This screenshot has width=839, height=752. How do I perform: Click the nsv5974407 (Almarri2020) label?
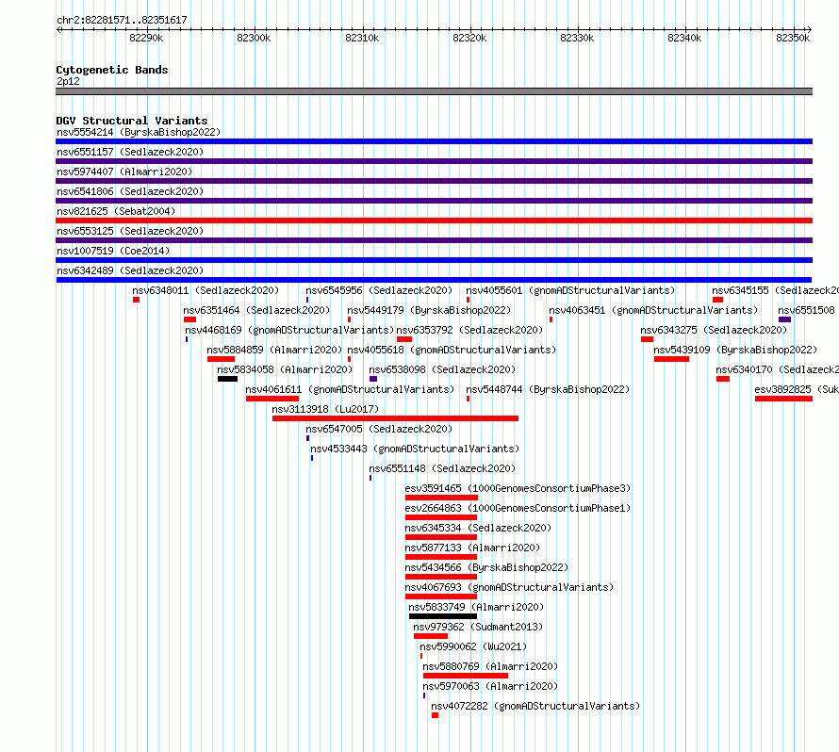coord(124,172)
